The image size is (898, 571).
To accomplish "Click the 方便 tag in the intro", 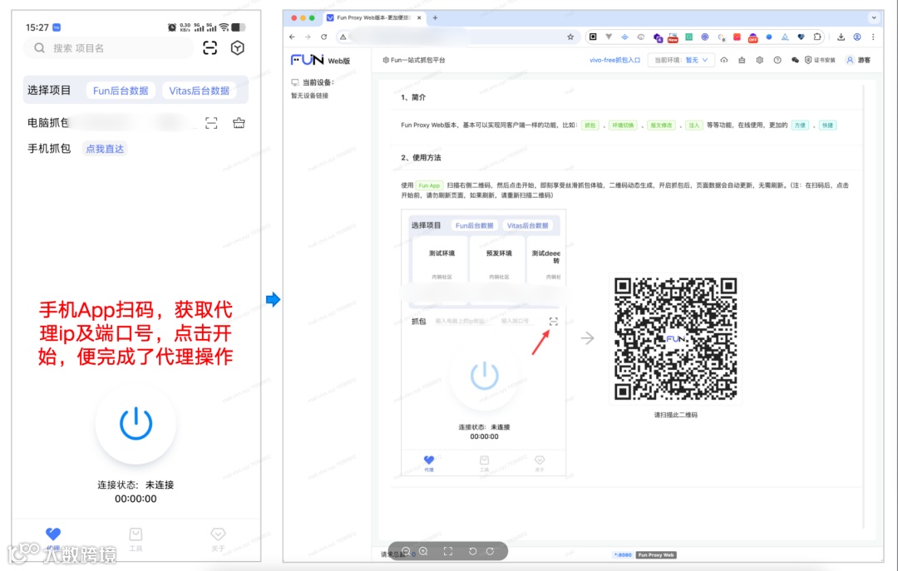I will [x=800, y=126].
